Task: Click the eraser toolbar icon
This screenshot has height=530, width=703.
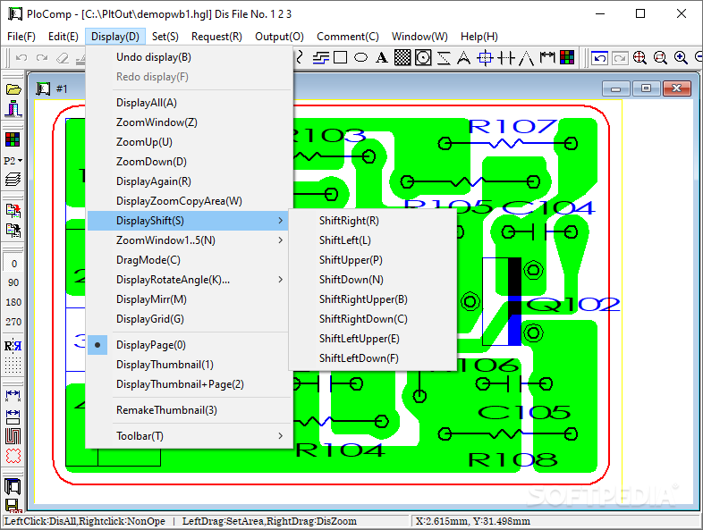Action: point(63,58)
